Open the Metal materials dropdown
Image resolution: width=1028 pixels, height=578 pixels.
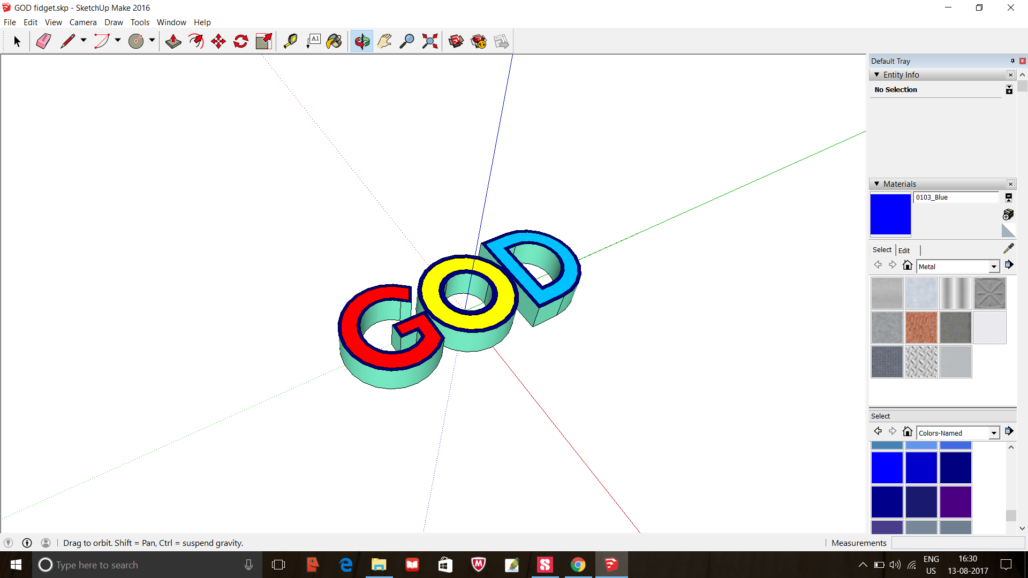tap(994, 266)
